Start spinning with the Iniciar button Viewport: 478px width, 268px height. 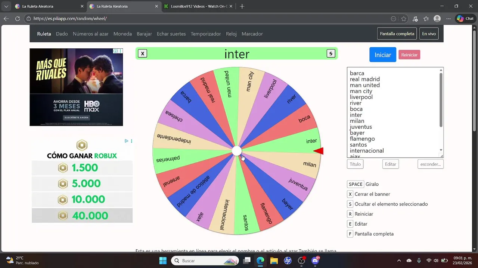coord(383,55)
